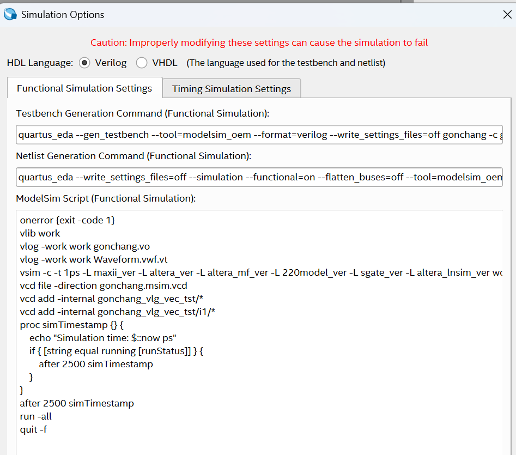Click the 'onerror {exit -code 1}' script line
The image size is (516, 455).
(68, 220)
